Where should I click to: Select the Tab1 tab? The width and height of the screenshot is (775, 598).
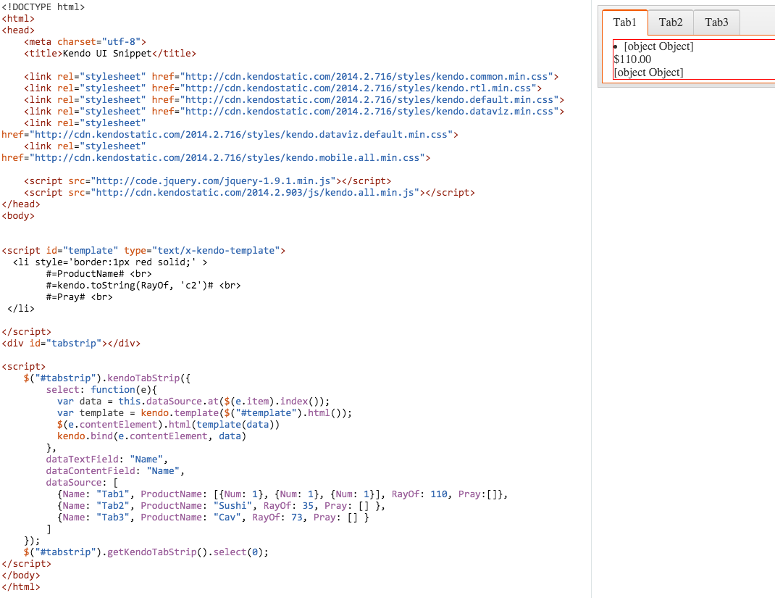(x=625, y=22)
